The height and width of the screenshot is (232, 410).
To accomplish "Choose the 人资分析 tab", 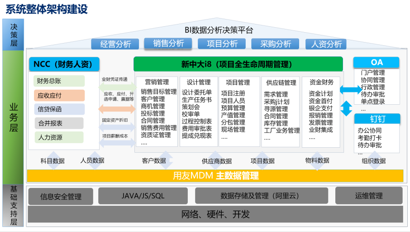I will point(326,44).
